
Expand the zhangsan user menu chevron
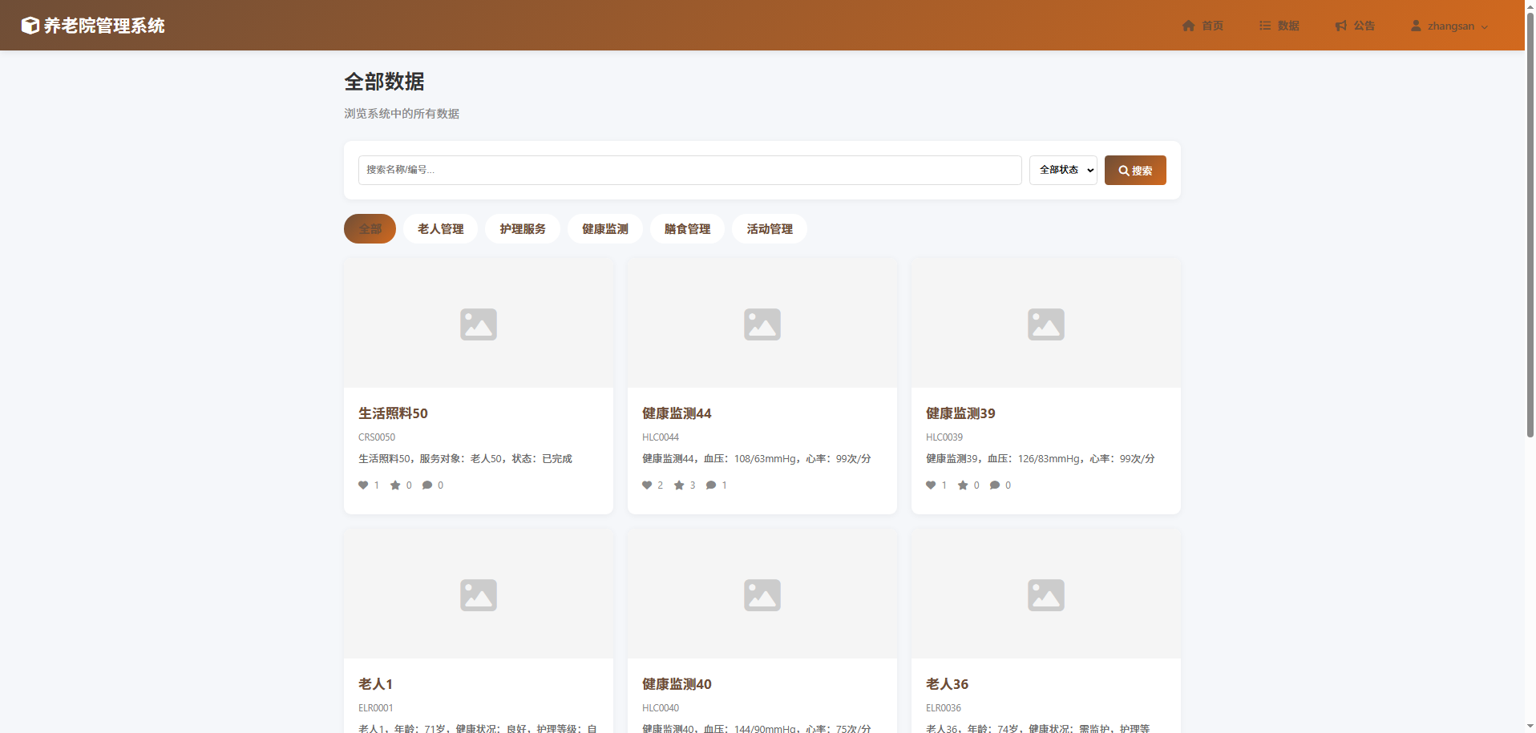(1485, 27)
